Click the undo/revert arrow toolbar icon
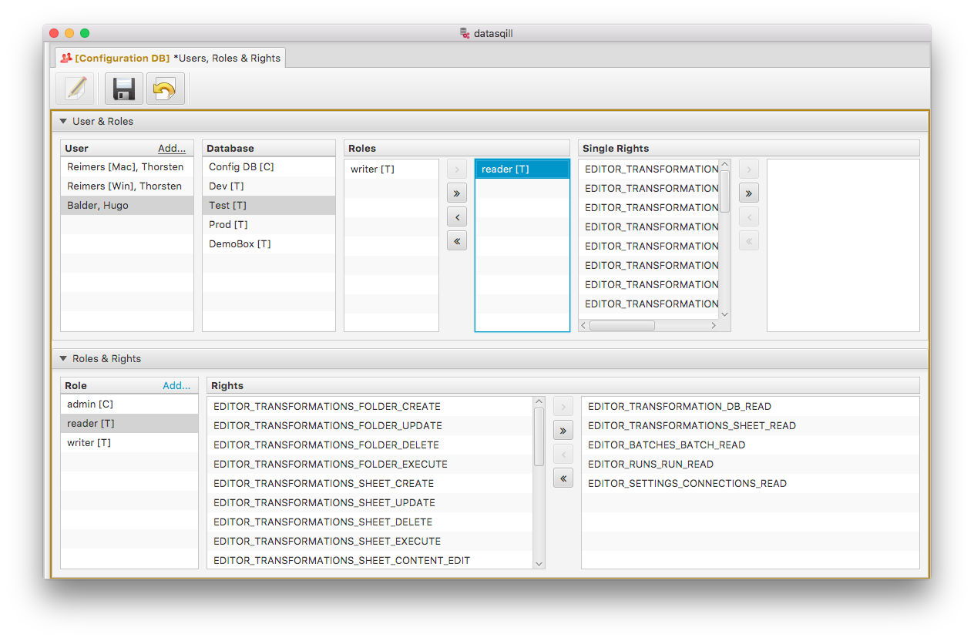The image size is (974, 641). [x=165, y=89]
